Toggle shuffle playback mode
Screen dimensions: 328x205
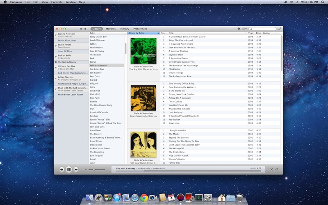click(271, 169)
